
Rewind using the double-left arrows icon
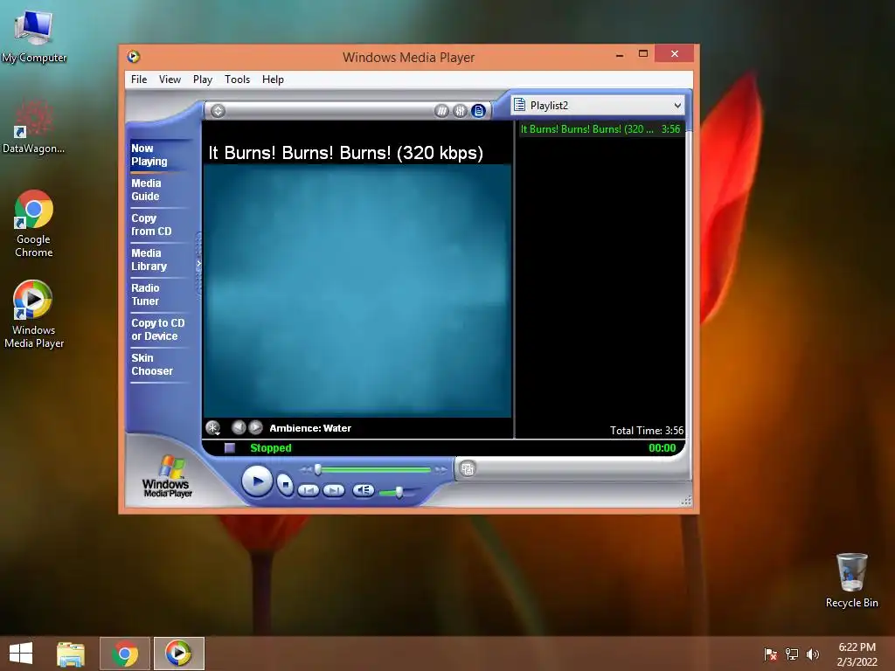click(306, 469)
